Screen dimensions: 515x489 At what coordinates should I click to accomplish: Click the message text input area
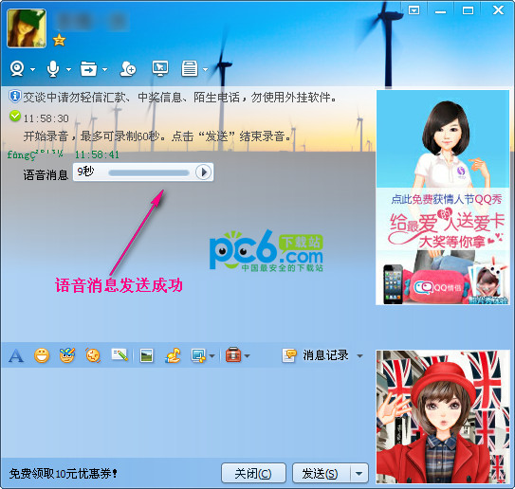tap(187, 412)
